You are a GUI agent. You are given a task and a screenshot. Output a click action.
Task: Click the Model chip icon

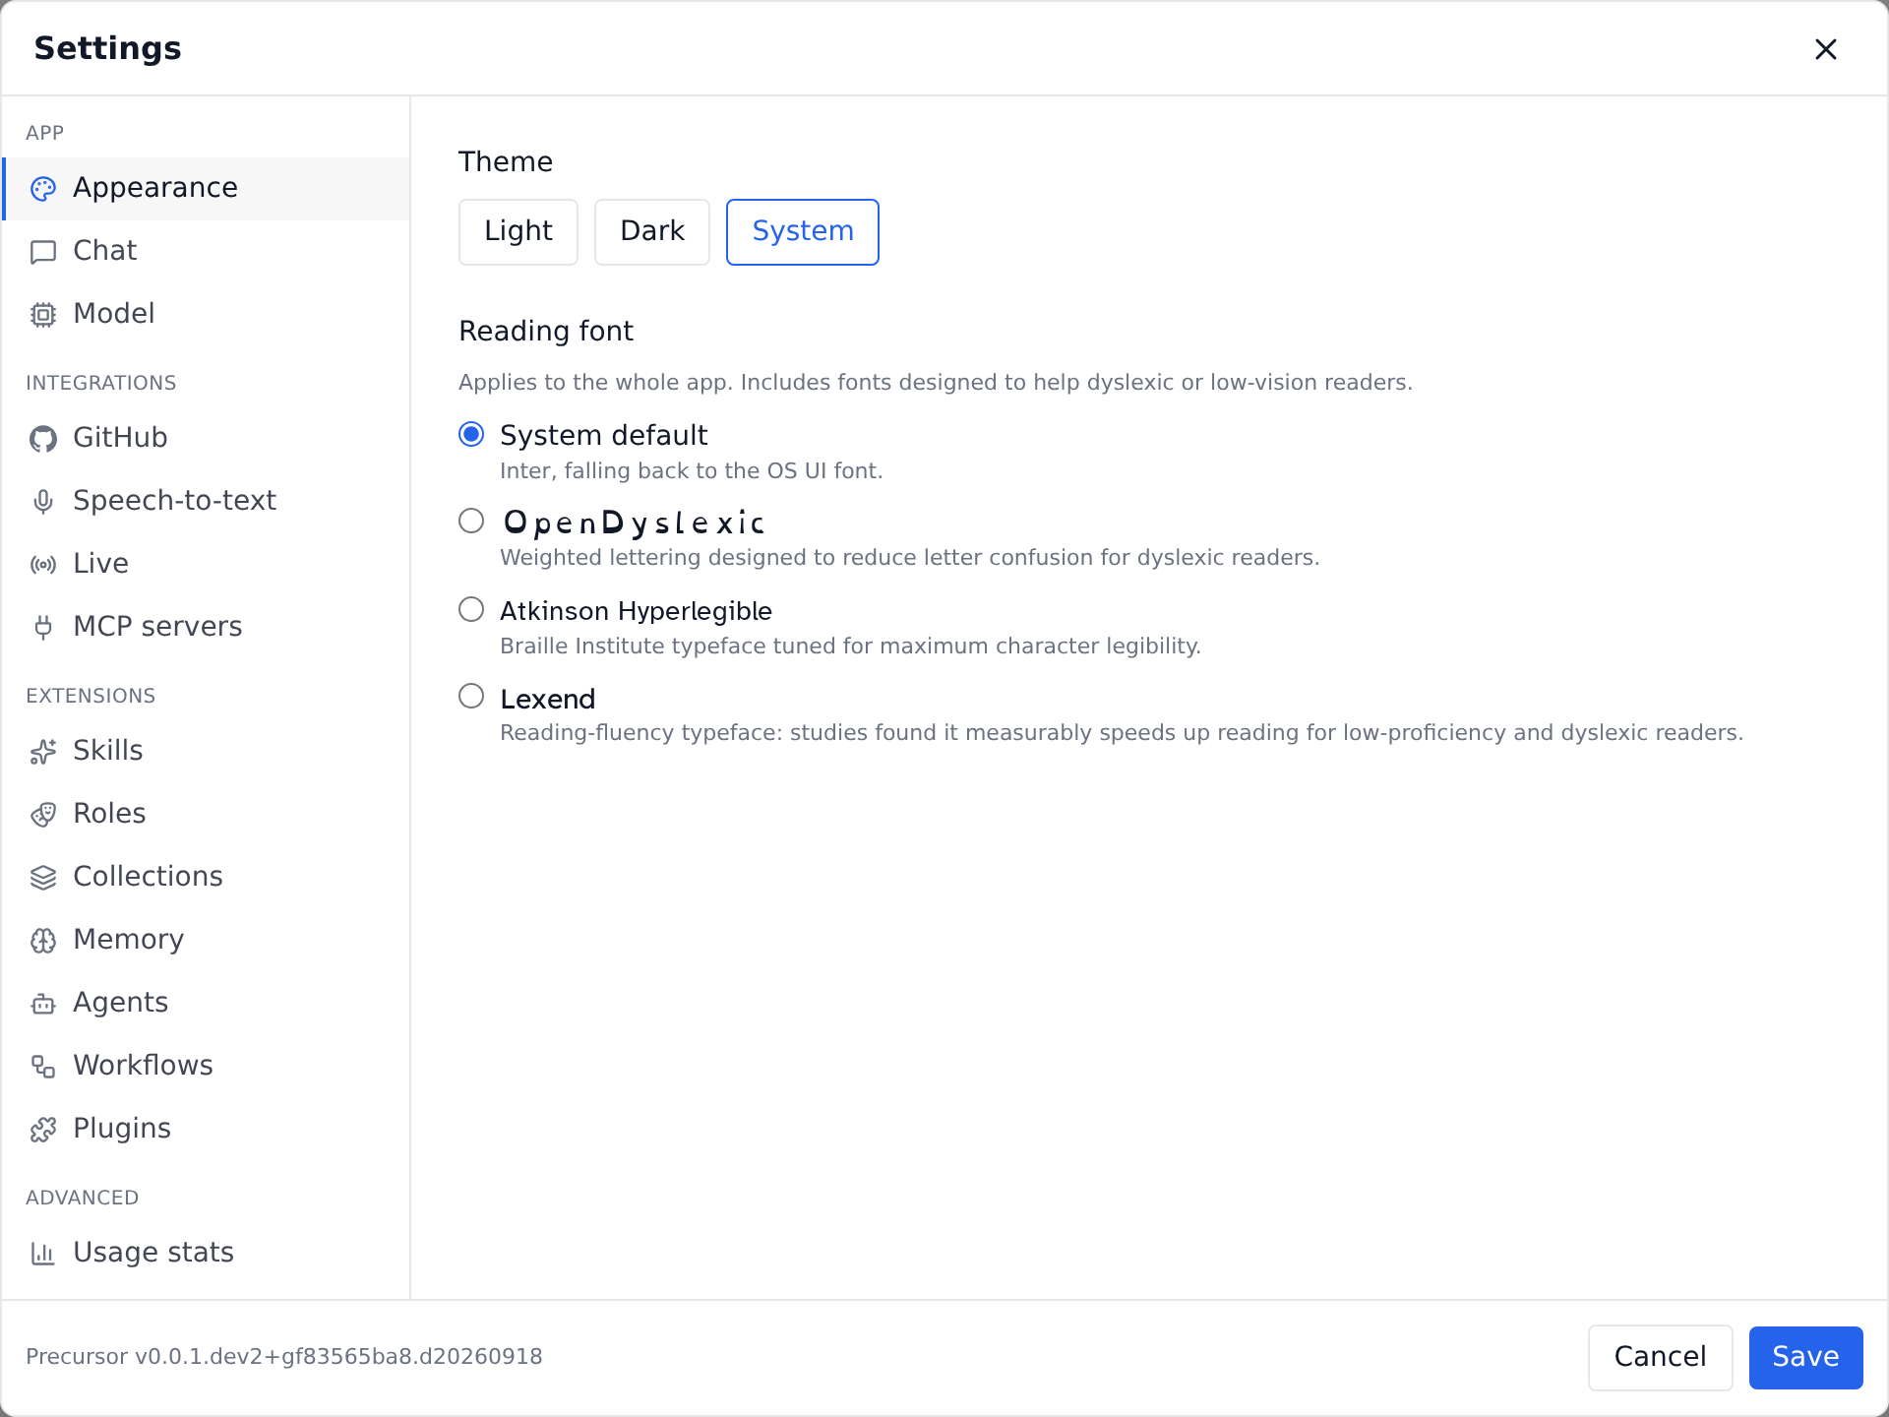(x=43, y=315)
